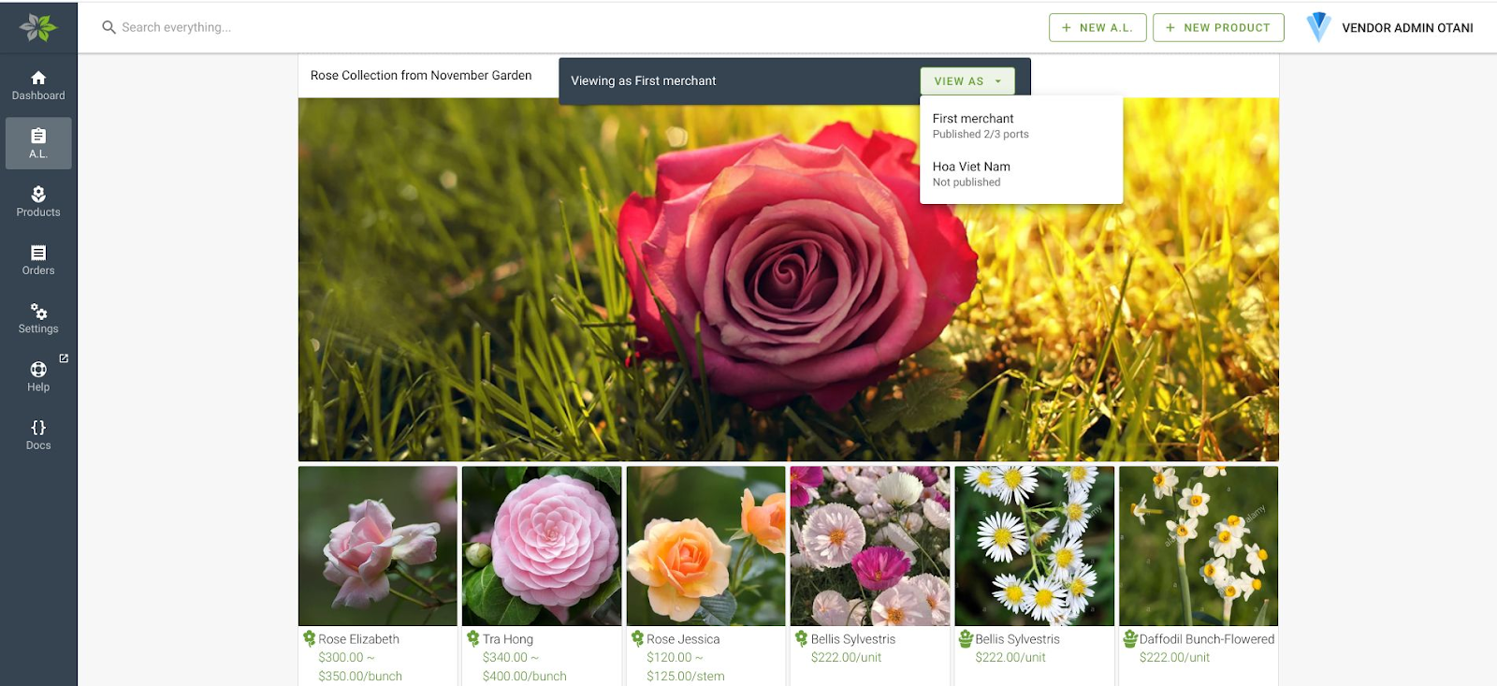This screenshot has height=686, width=1497.
Task: Click the flower icon beside Tra Hong
Action: 473,638
